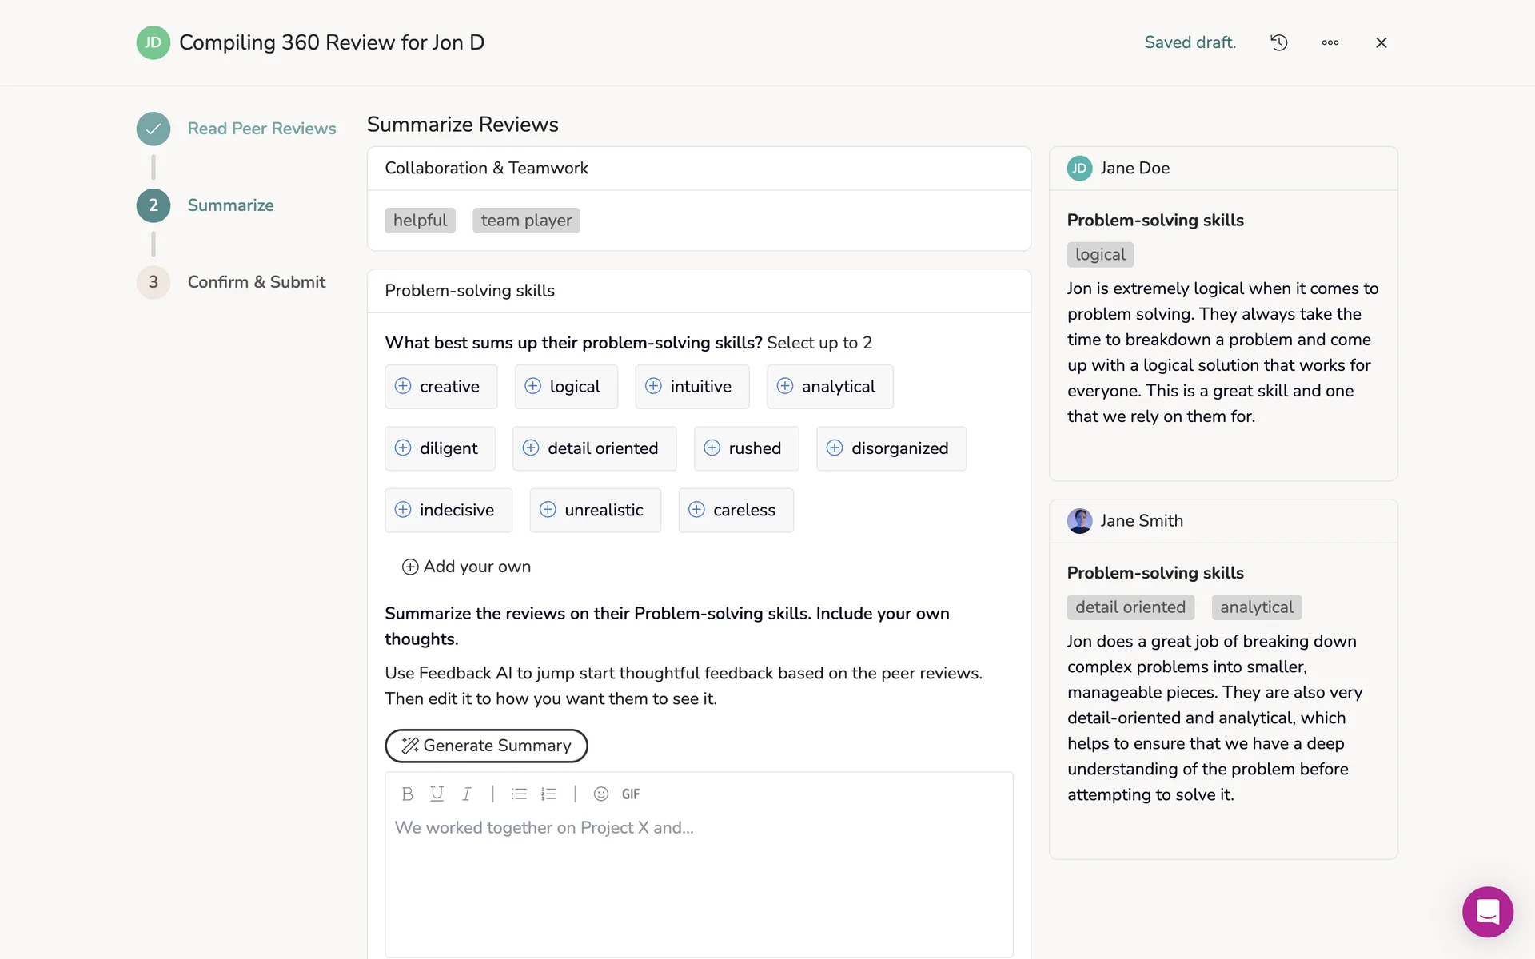This screenshot has height=959, width=1535.
Task: Open the emoji picker
Action: coord(601,794)
